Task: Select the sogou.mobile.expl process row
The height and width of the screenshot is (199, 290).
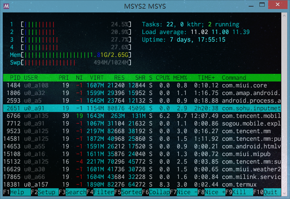Action: tap(142, 123)
